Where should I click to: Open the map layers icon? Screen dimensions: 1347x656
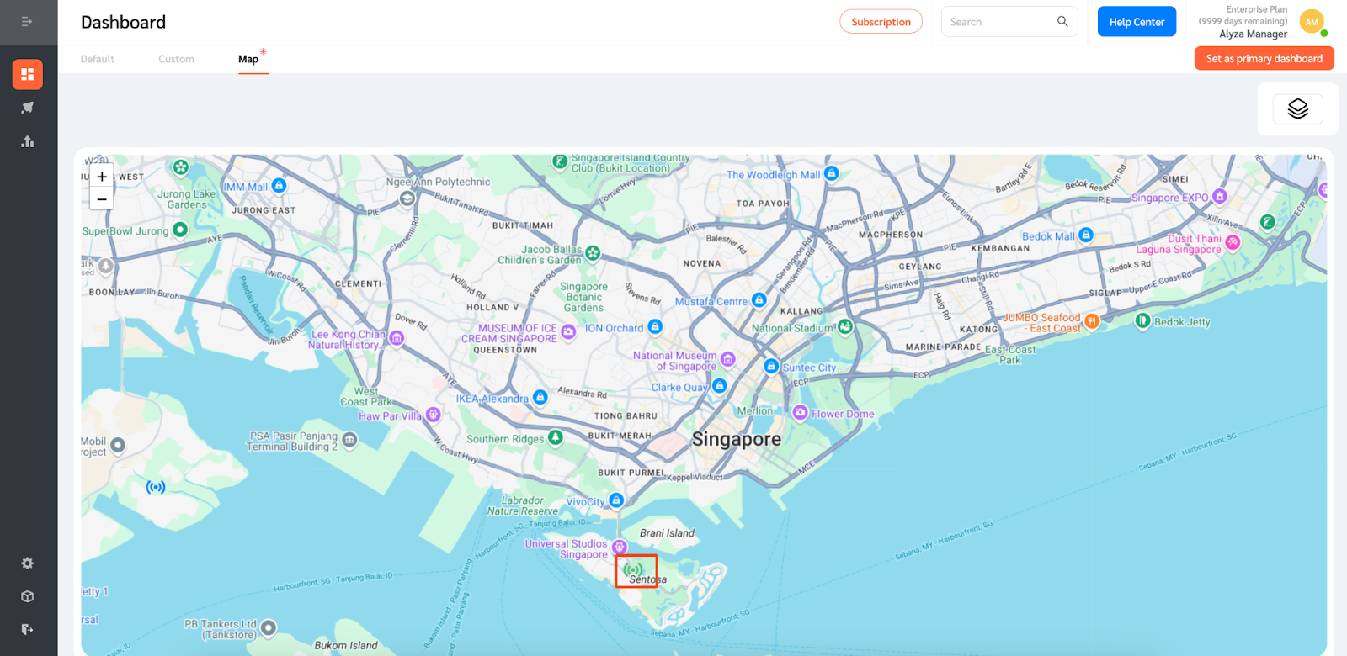[1298, 109]
